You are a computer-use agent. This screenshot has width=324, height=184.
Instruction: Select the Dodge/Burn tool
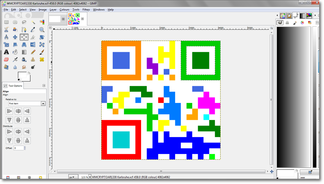(x=33, y=67)
